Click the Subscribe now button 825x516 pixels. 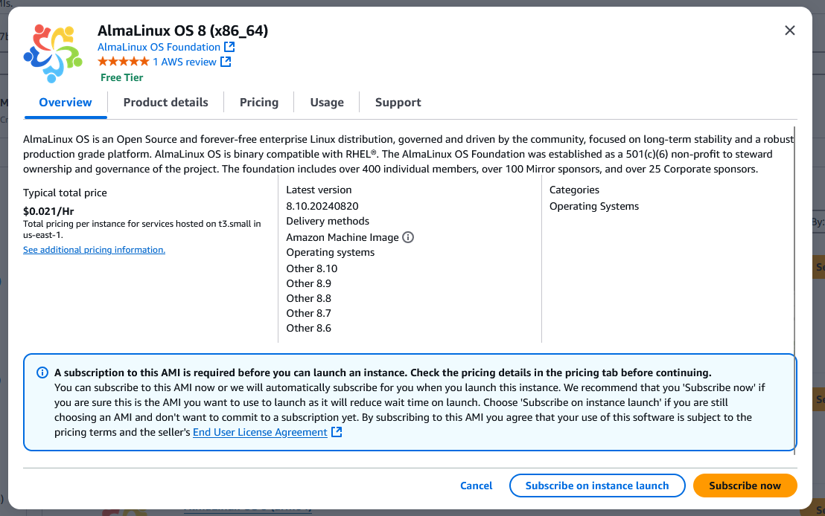coord(745,486)
